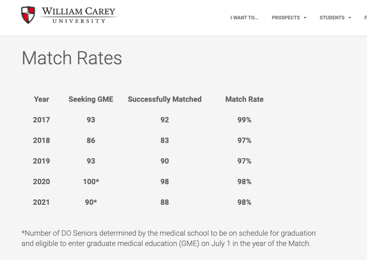This screenshot has width=367, height=260.
Task: Select the 2021 year cell
Action: click(41, 202)
